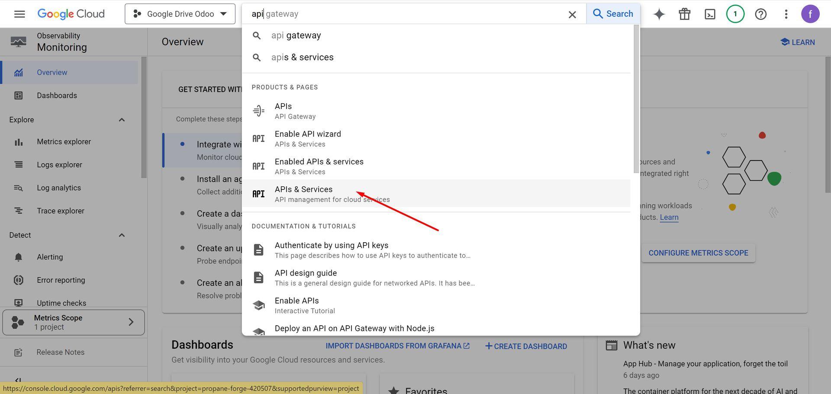Image resolution: width=831 pixels, height=394 pixels.
Task: Open Trace explorer
Action: (70, 211)
